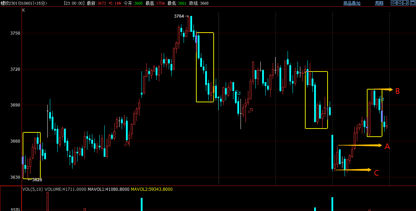Click the 15万 volume axis label
The height and width of the screenshot is (211, 416).
coord(16,210)
